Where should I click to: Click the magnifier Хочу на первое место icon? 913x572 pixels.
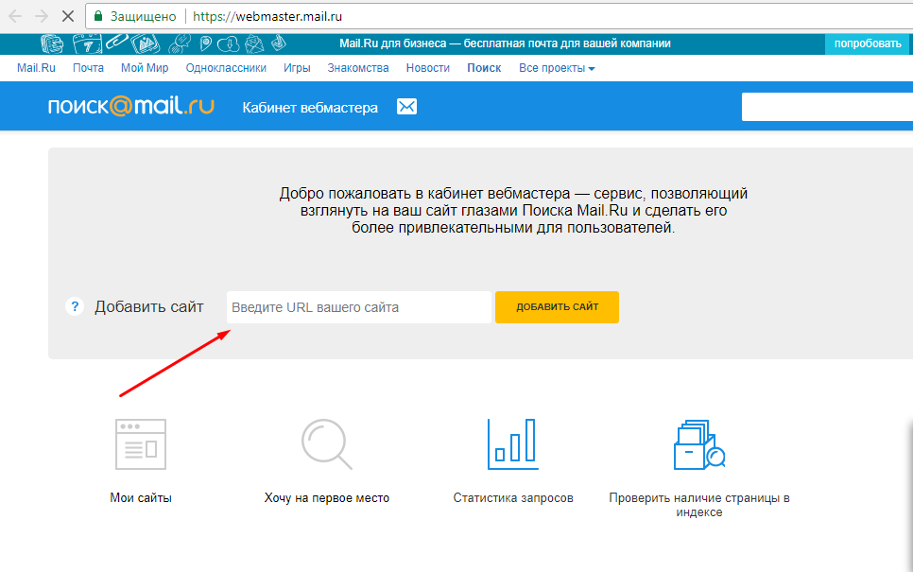[326, 444]
